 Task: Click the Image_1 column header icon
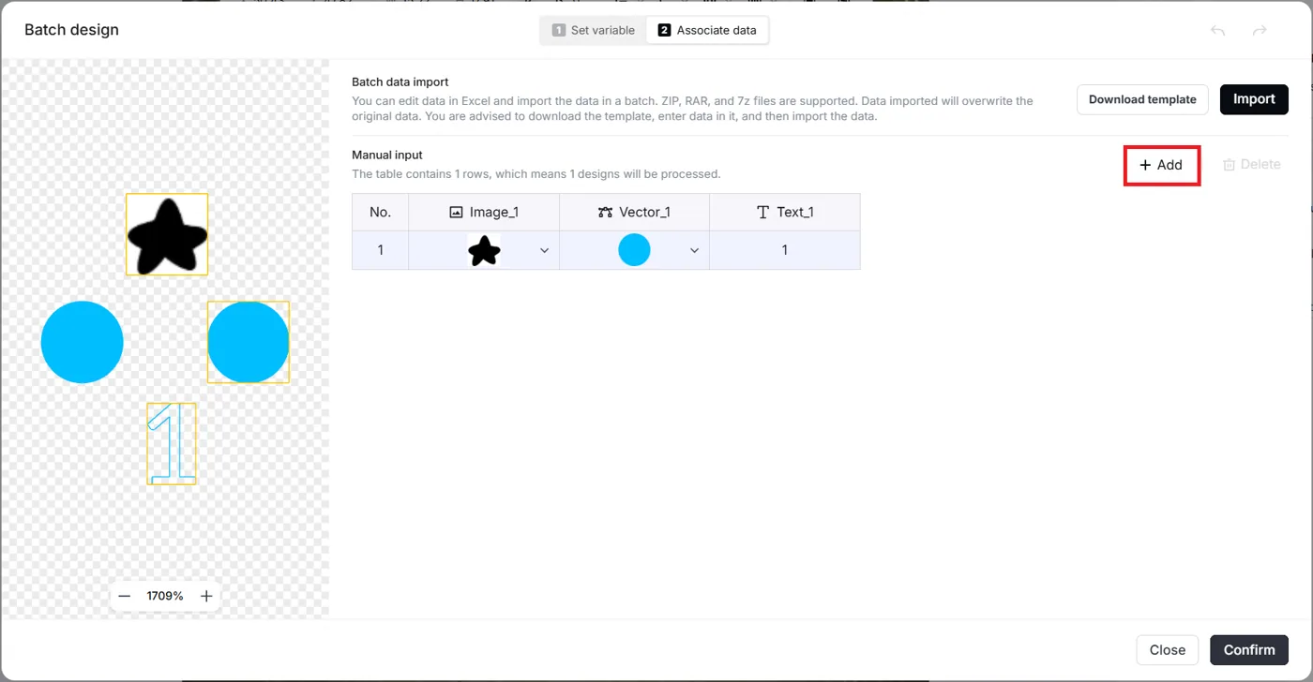click(x=456, y=213)
